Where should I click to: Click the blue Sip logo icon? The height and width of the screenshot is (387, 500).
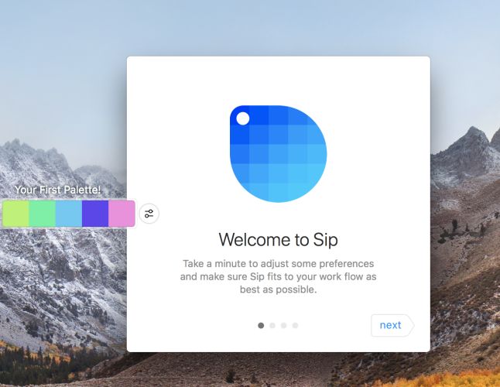[x=279, y=154]
